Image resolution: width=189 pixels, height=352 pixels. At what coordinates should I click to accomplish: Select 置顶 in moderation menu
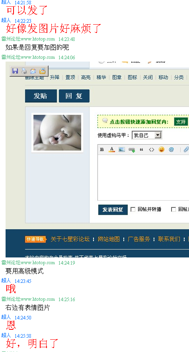pos(70,77)
